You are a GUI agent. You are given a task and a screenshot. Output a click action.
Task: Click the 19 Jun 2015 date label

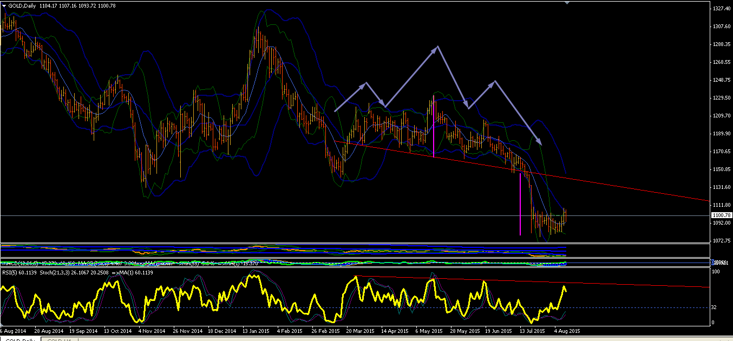click(x=499, y=331)
